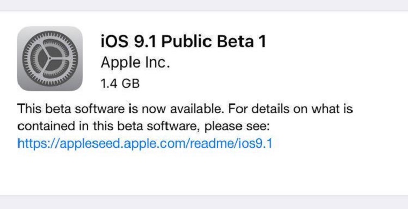Click the gray strip below the update card
Image resolution: width=408 pixels, height=209 pixels.
point(204,203)
